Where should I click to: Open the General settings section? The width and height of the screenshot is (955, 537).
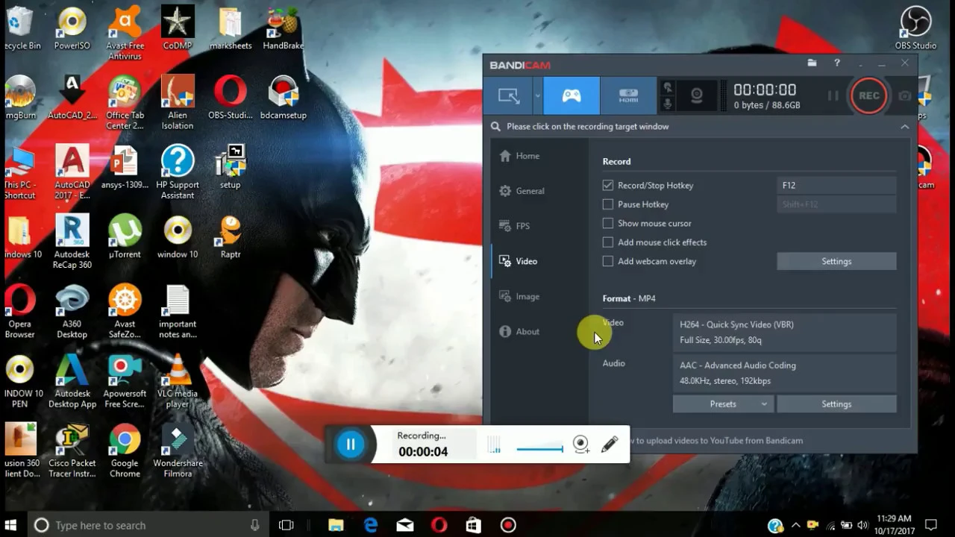[x=522, y=191]
